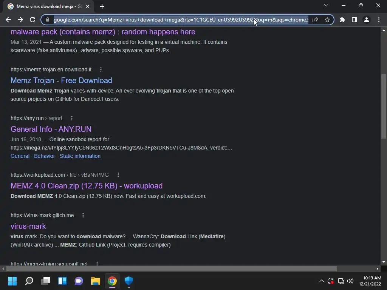This screenshot has height=290, width=387.
Task: Click the scroll down arrow
Action: pyautogui.click(x=384, y=262)
